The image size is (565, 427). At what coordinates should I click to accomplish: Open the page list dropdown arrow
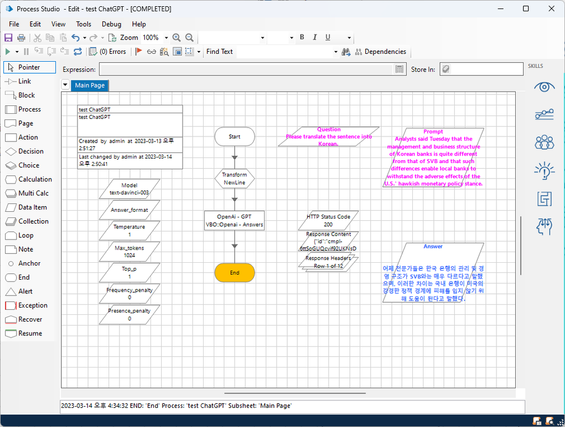(65, 86)
